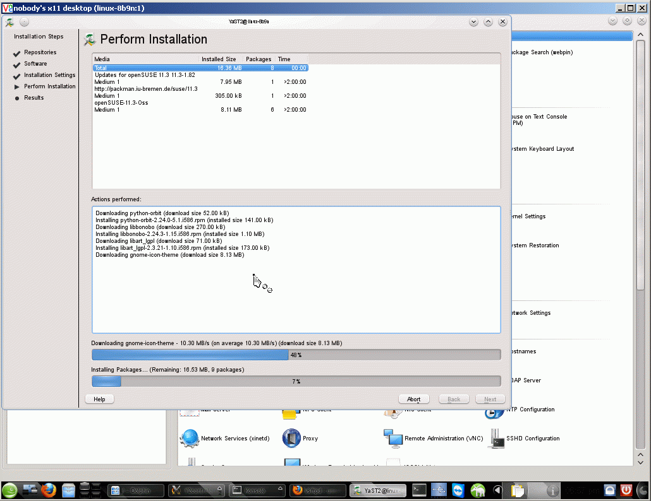Expand hidden system tray icons arrow
This screenshot has height=501, width=651.
click(x=497, y=491)
